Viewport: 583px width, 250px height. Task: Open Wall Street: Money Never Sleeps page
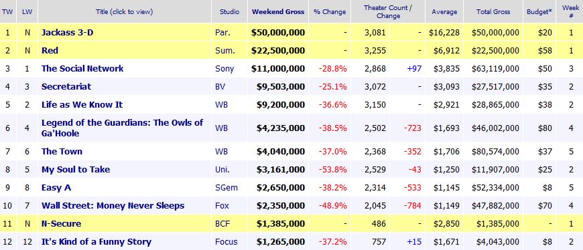coord(113,206)
